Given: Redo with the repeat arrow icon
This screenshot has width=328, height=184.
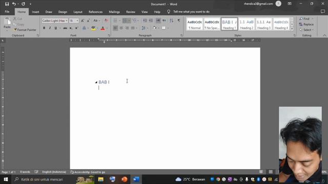Looking at the screenshot, I should (23, 4).
